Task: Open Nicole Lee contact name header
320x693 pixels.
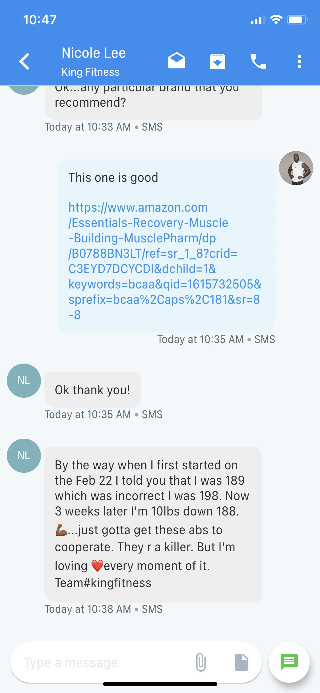Action: [94, 53]
